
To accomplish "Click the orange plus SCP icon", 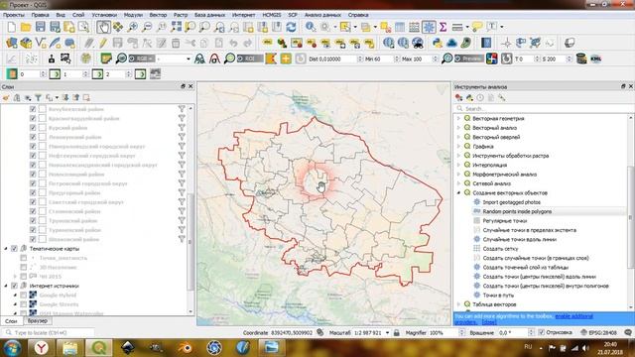I will coord(286,59).
